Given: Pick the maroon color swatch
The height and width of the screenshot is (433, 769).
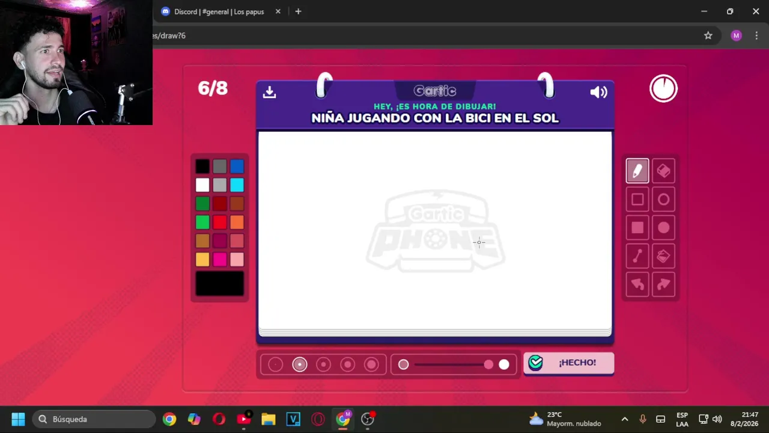Looking at the screenshot, I should click(x=219, y=241).
